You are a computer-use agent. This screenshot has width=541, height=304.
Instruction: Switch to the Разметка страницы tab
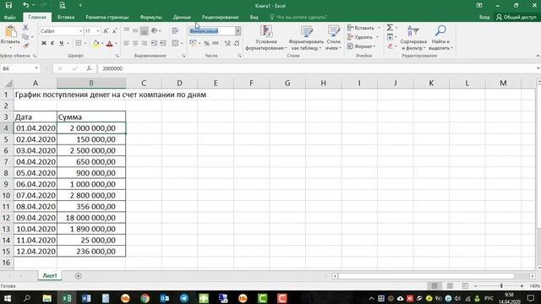point(107,17)
